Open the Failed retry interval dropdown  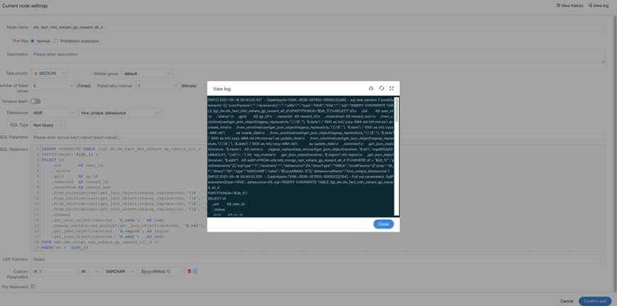pos(157,86)
